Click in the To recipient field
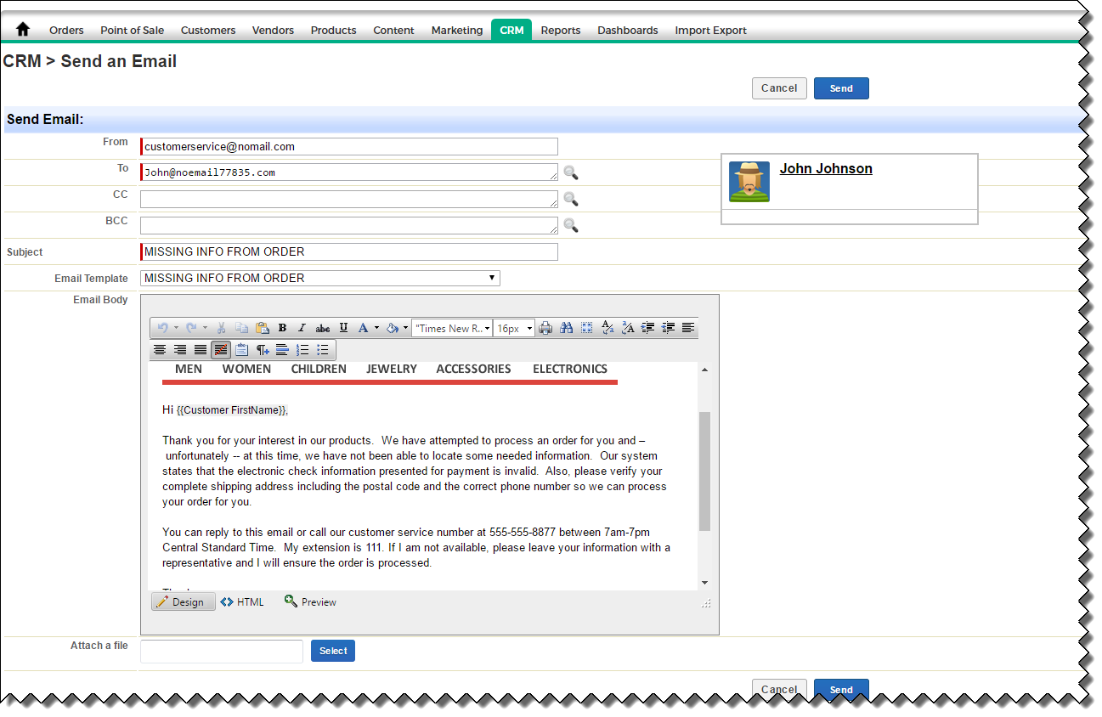Viewport: 1102px width, 717px height. pos(349,172)
